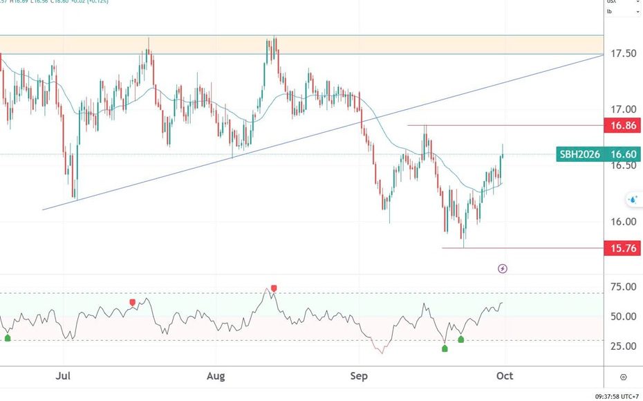Viewport: 643px width, 401px height.
Task: Click the 16.86 red price label
Action: (x=623, y=126)
